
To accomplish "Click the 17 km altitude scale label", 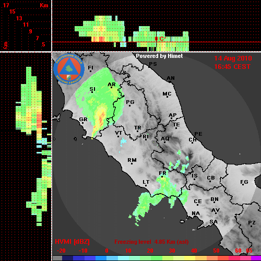I will (x=6, y=5).
